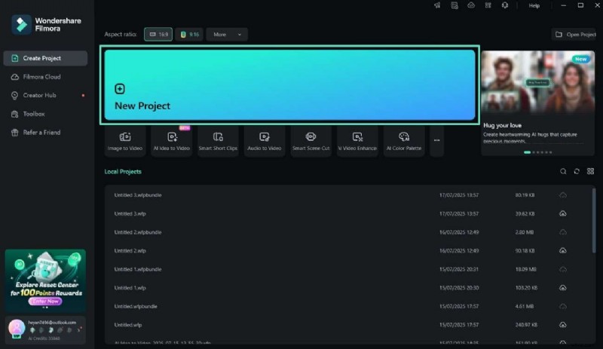
Task: Click the 18.09 MB file size value
Action: (x=525, y=269)
